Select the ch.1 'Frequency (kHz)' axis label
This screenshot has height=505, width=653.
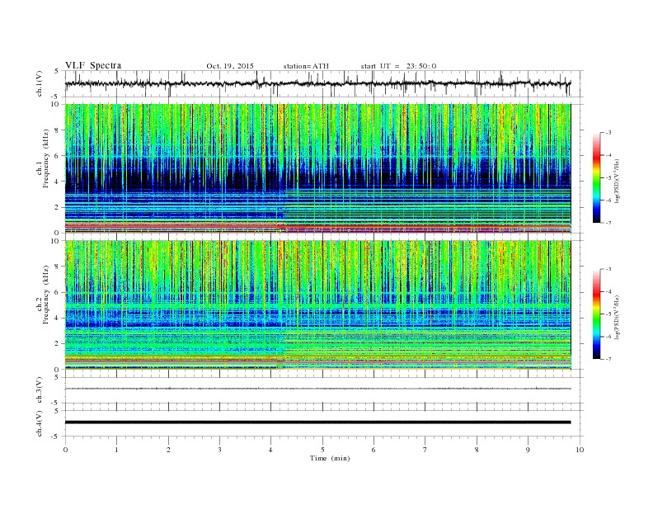(46, 158)
